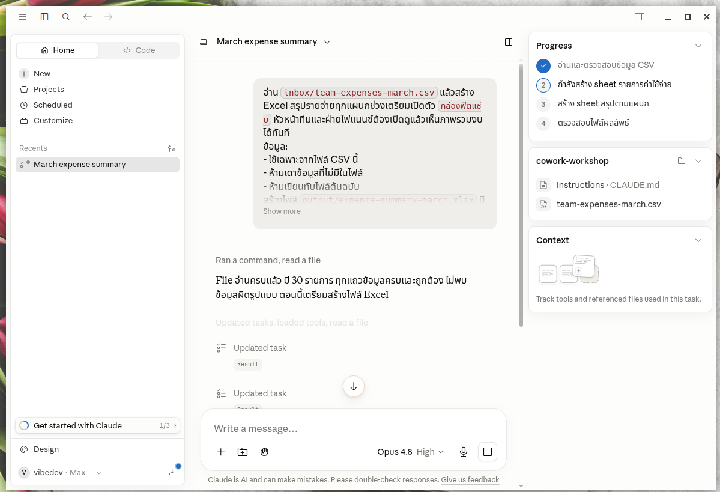This screenshot has height=492, width=720.
Task: Click the Show more link
Action: (x=282, y=211)
